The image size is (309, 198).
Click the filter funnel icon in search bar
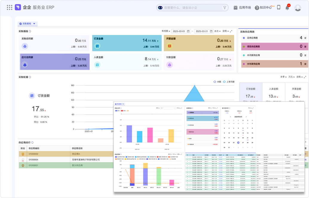click(225, 8)
